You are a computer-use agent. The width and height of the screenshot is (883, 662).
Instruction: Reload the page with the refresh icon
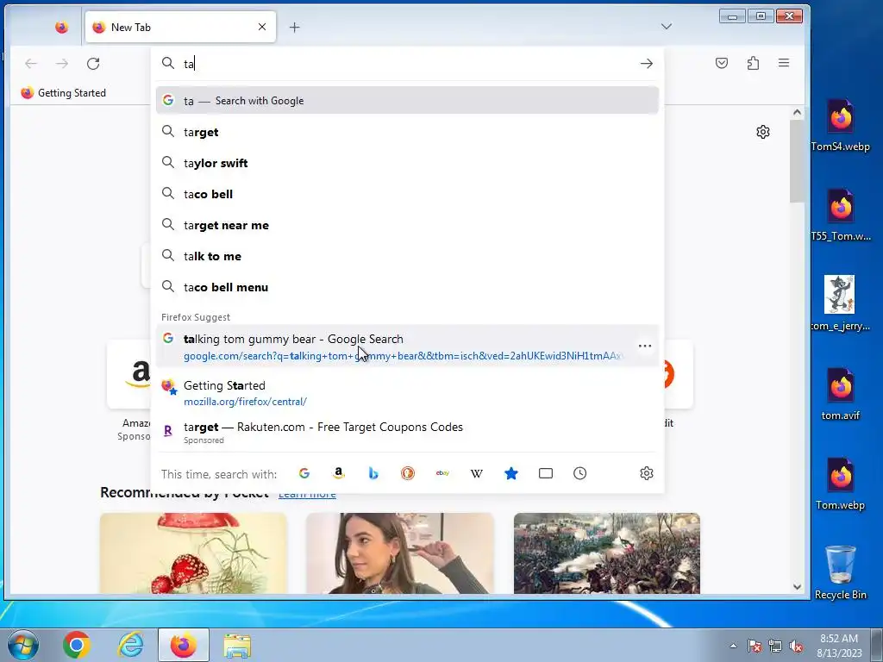[x=93, y=64]
